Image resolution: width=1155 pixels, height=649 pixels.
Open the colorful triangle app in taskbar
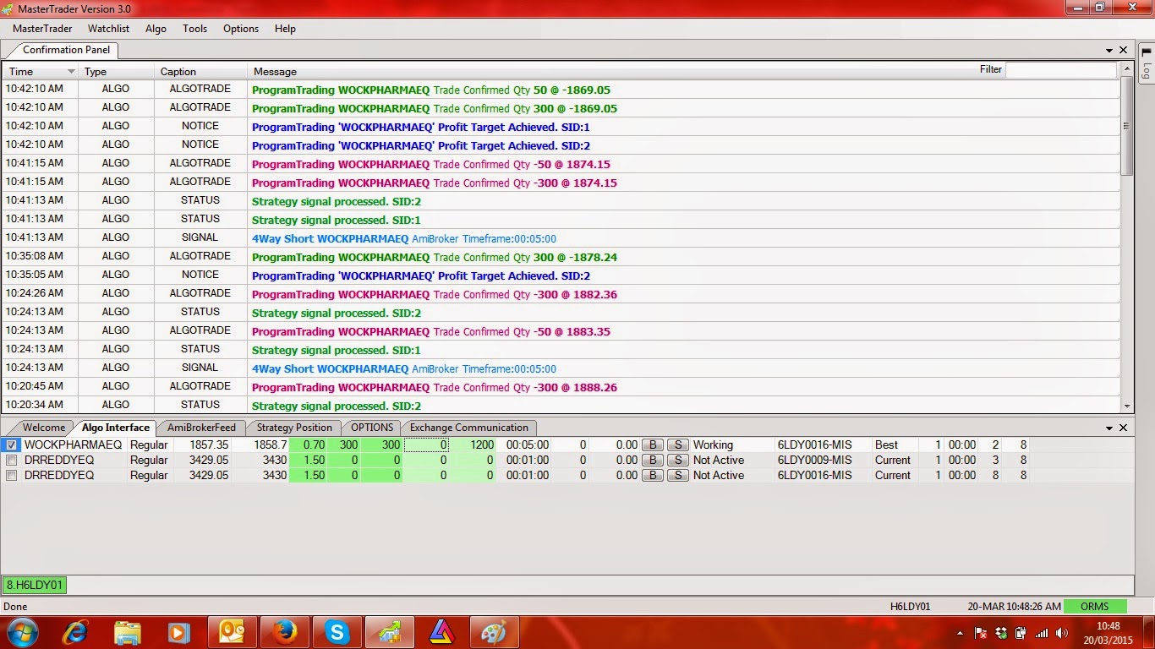[x=441, y=632]
